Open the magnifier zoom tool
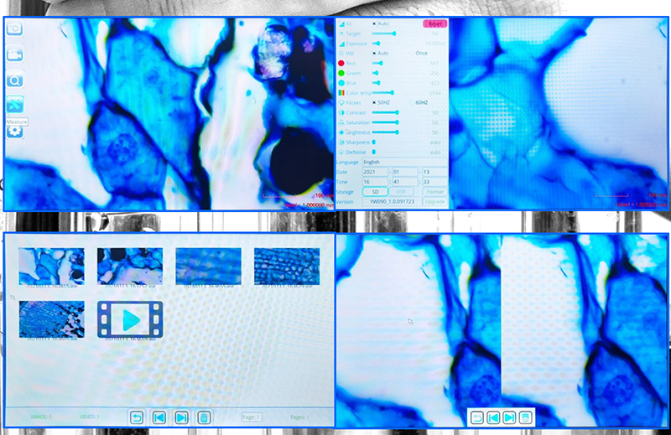 (15, 80)
